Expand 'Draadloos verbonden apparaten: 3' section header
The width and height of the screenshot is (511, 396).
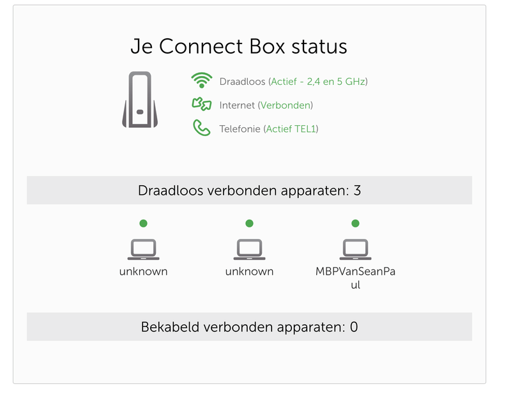[249, 190]
